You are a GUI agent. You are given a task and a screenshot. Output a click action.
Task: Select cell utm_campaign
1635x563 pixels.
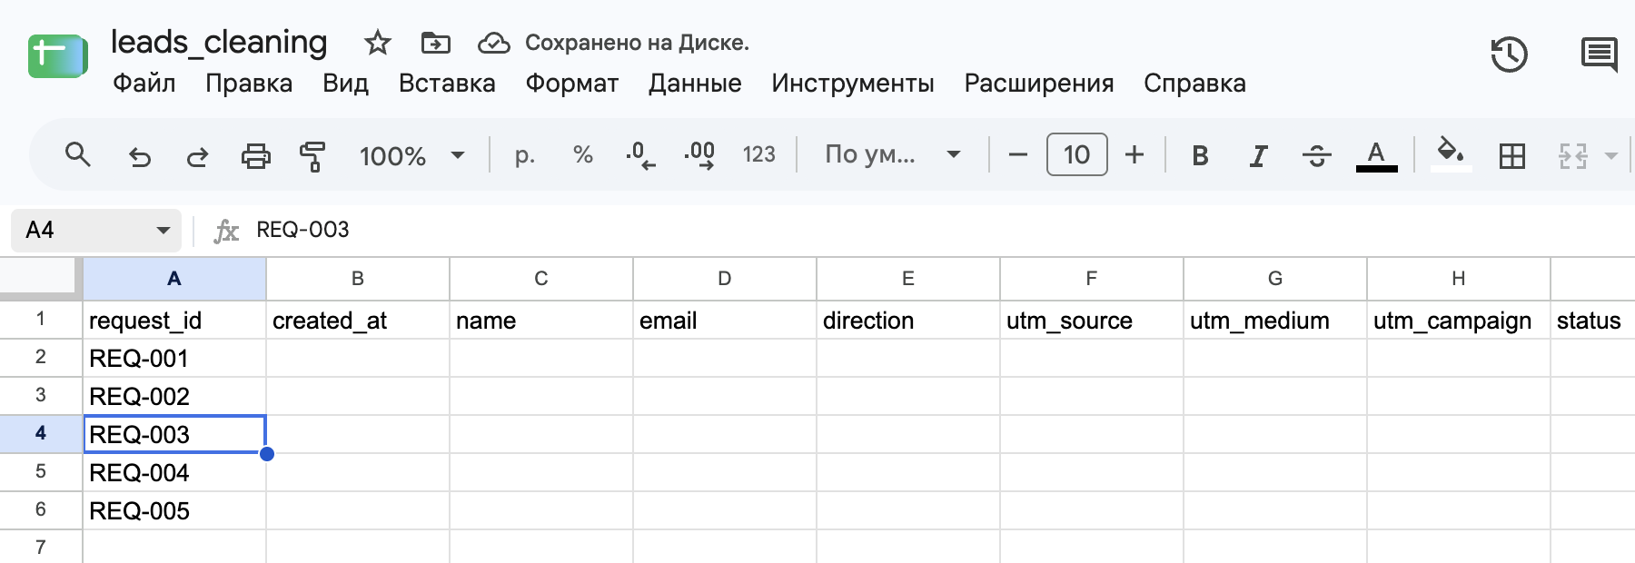1459,321
